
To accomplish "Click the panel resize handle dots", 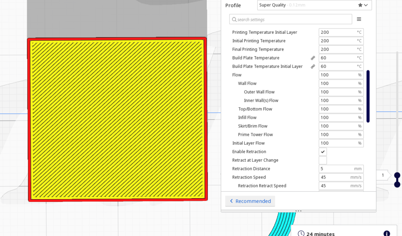I will (x=298, y=211).
